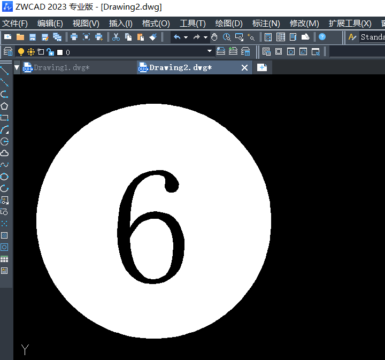Open the 修改(M) menu
This screenshot has height=360, width=385.
(304, 24)
